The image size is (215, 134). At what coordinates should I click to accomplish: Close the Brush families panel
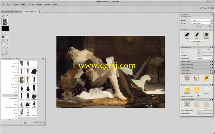click(43, 58)
